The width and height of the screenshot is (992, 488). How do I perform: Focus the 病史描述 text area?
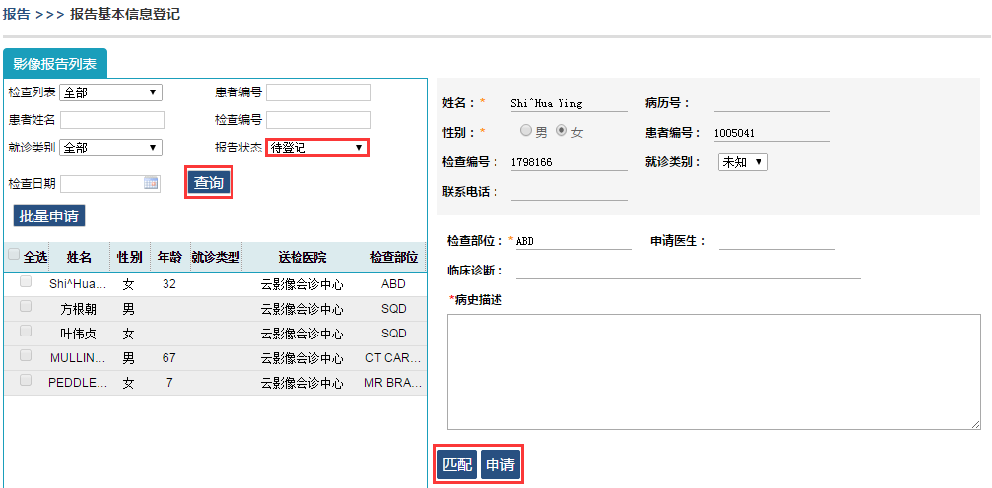point(713,372)
